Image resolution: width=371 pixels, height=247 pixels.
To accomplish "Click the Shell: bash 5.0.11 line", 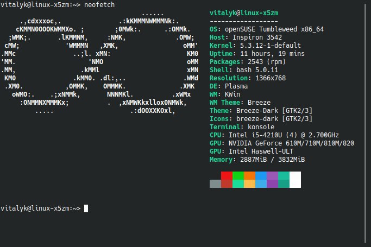I will click(244, 69).
